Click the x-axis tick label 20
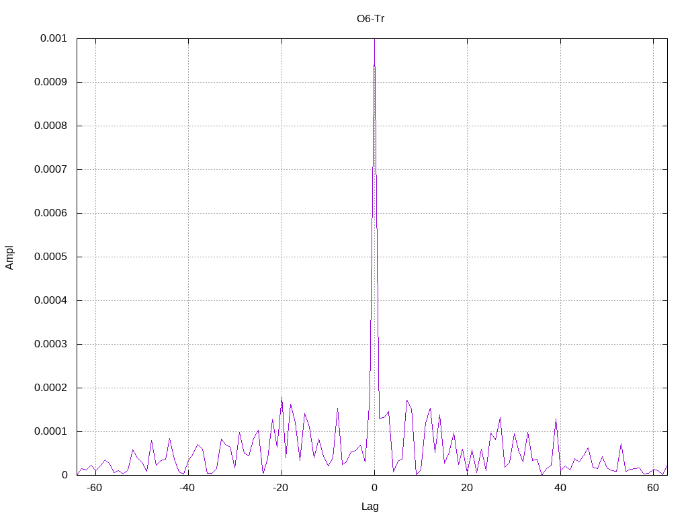 (x=467, y=488)
